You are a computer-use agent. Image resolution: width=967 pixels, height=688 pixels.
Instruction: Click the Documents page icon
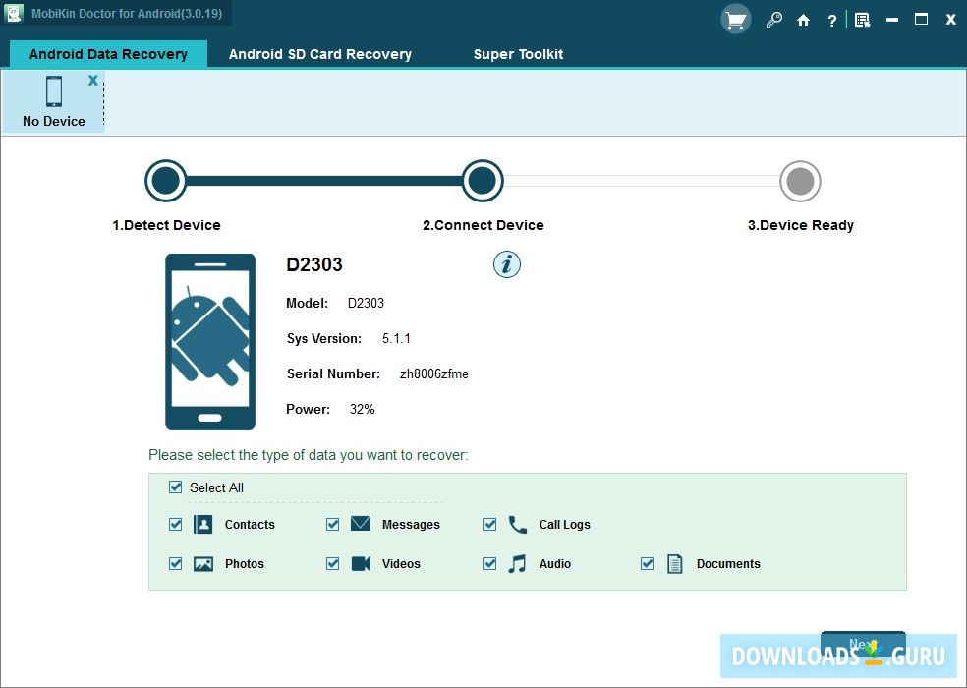[x=675, y=563]
